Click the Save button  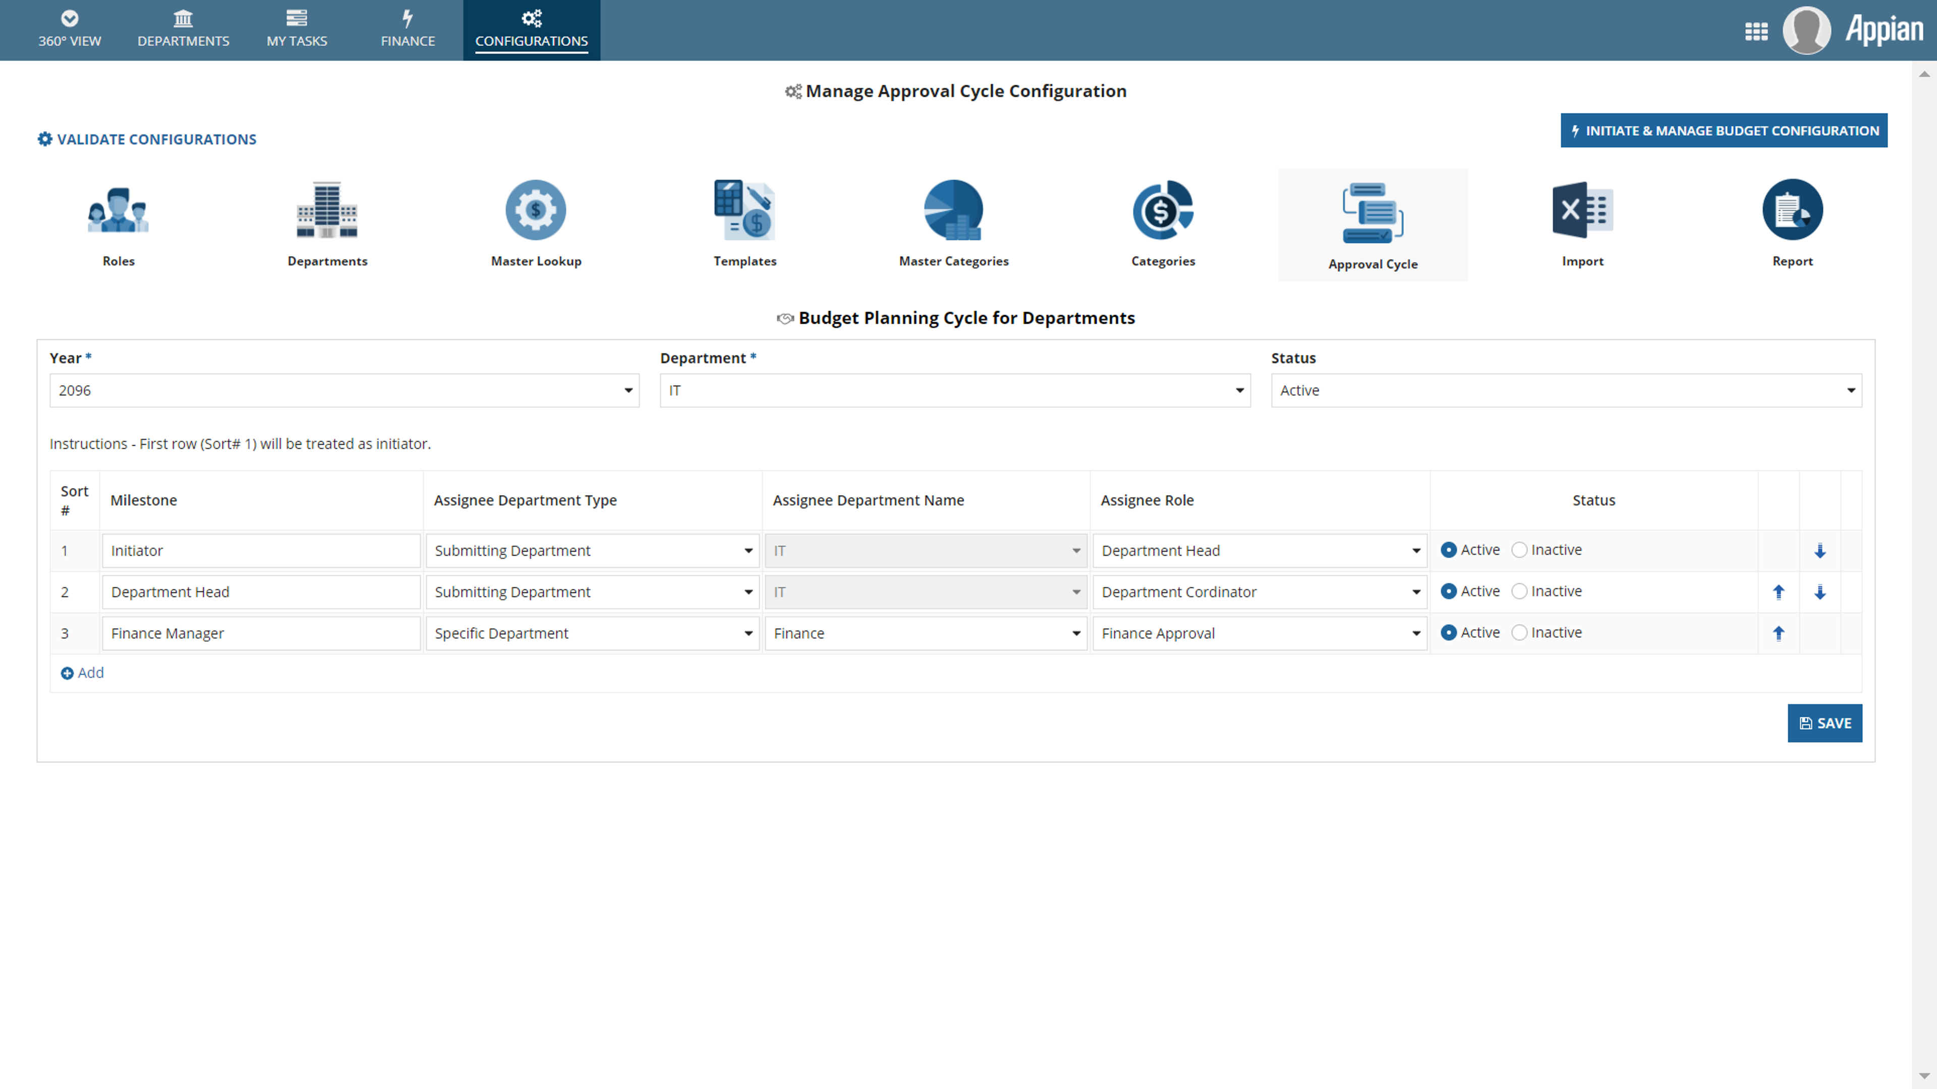click(1825, 723)
